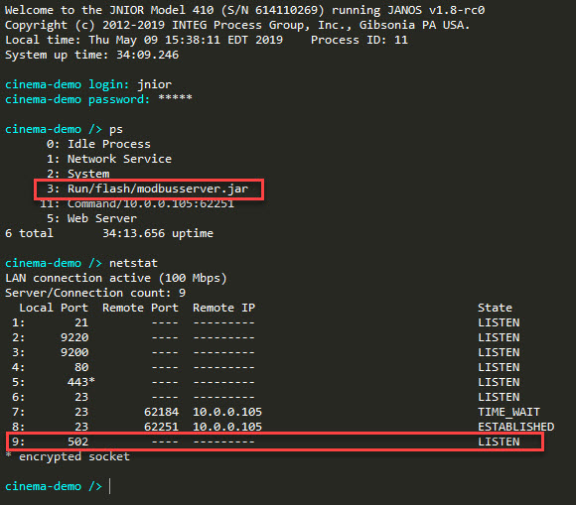Click remote port 62251 value
576x505 pixels.
coord(161,427)
